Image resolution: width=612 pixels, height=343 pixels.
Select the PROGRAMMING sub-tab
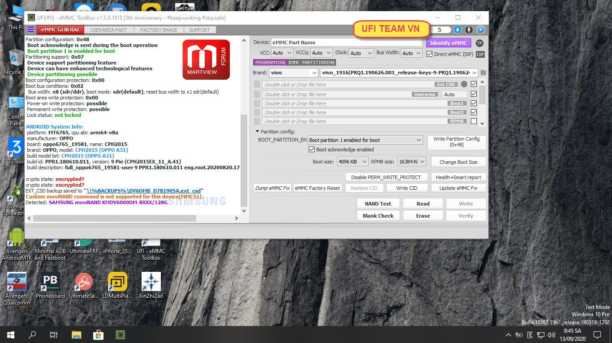270,63
